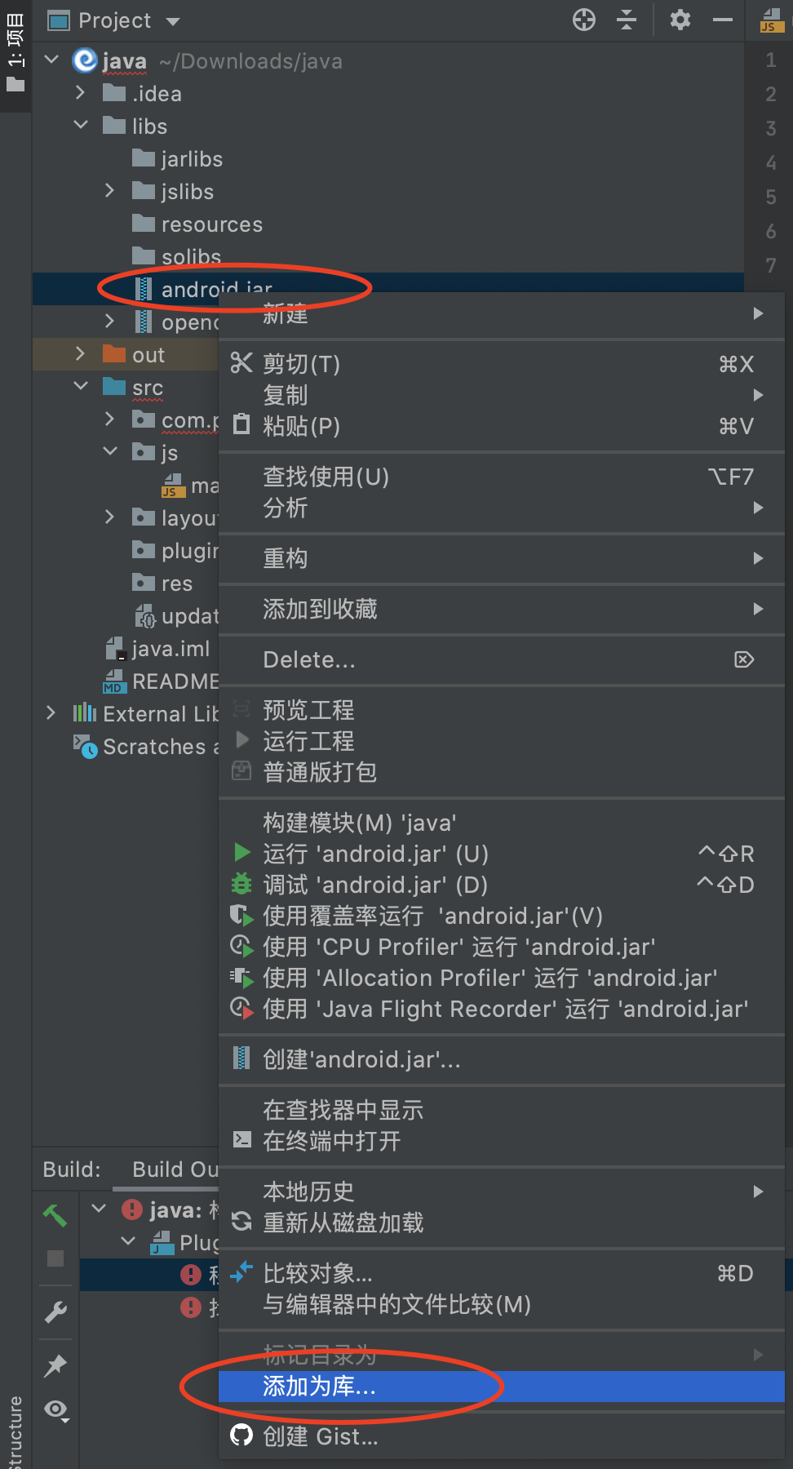Expand the jslibs folder

pyautogui.click(x=110, y=191)
